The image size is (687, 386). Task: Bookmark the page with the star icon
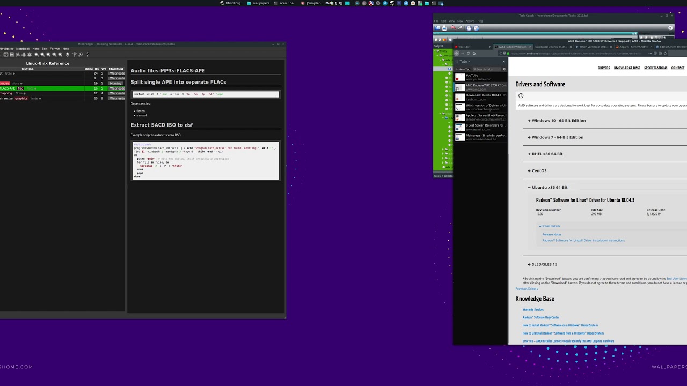665,53
